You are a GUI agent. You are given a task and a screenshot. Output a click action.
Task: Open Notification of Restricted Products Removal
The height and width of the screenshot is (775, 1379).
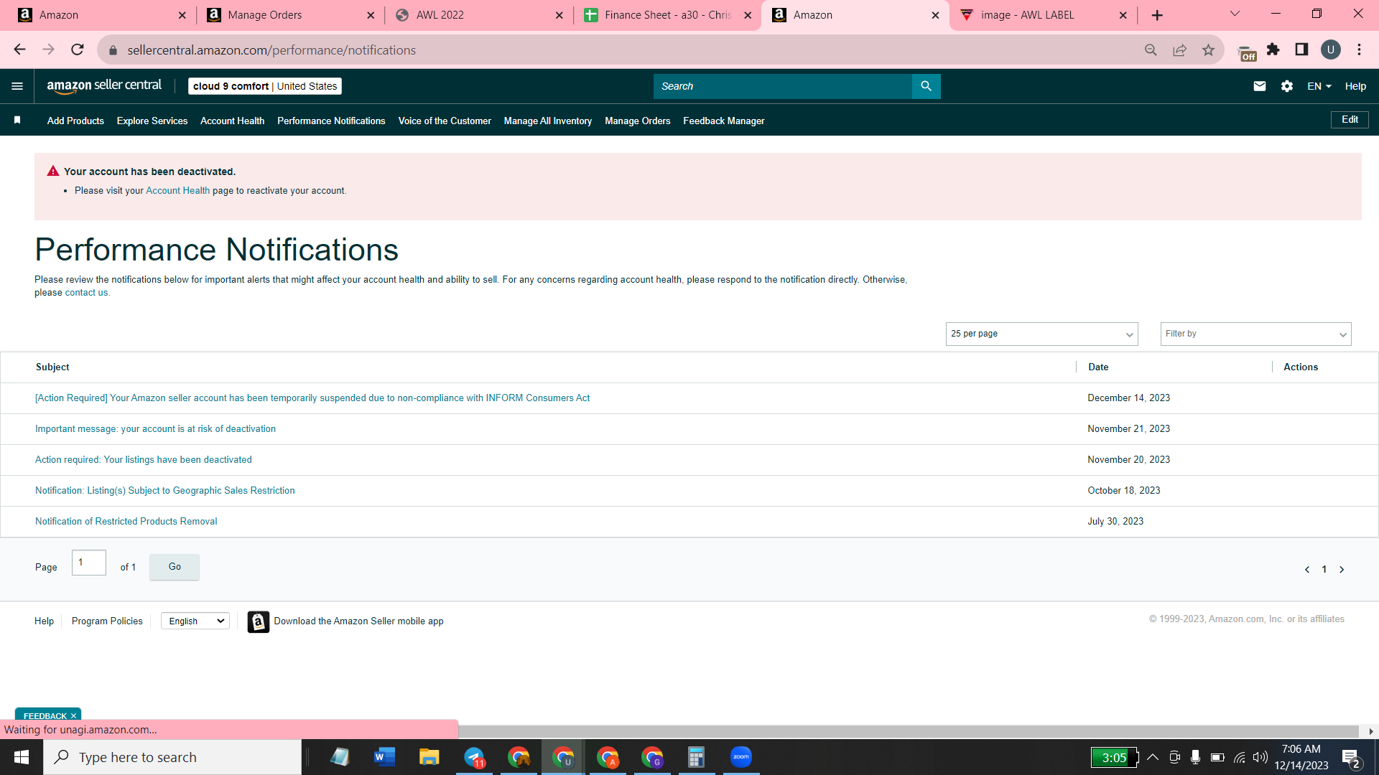[126, 522]
